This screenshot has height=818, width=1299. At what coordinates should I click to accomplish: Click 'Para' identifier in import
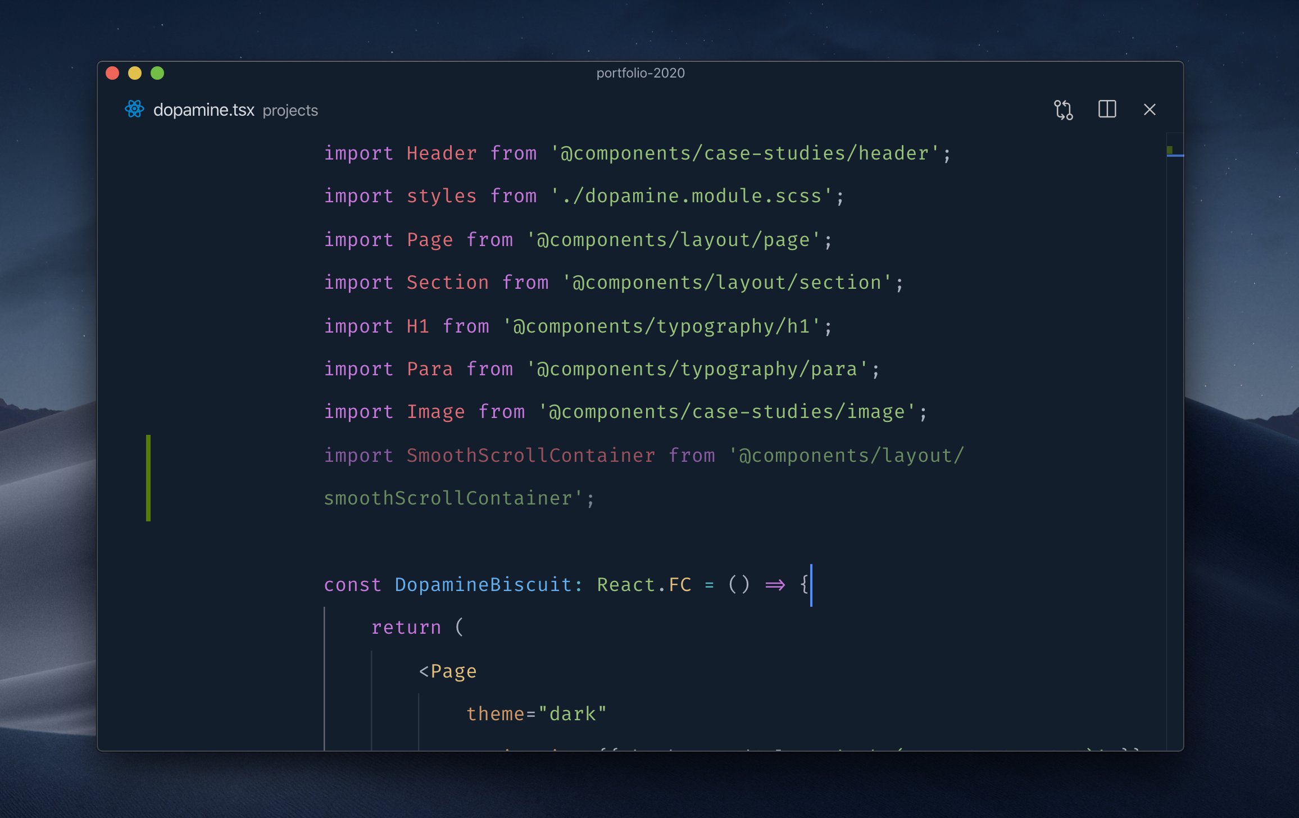430,369
